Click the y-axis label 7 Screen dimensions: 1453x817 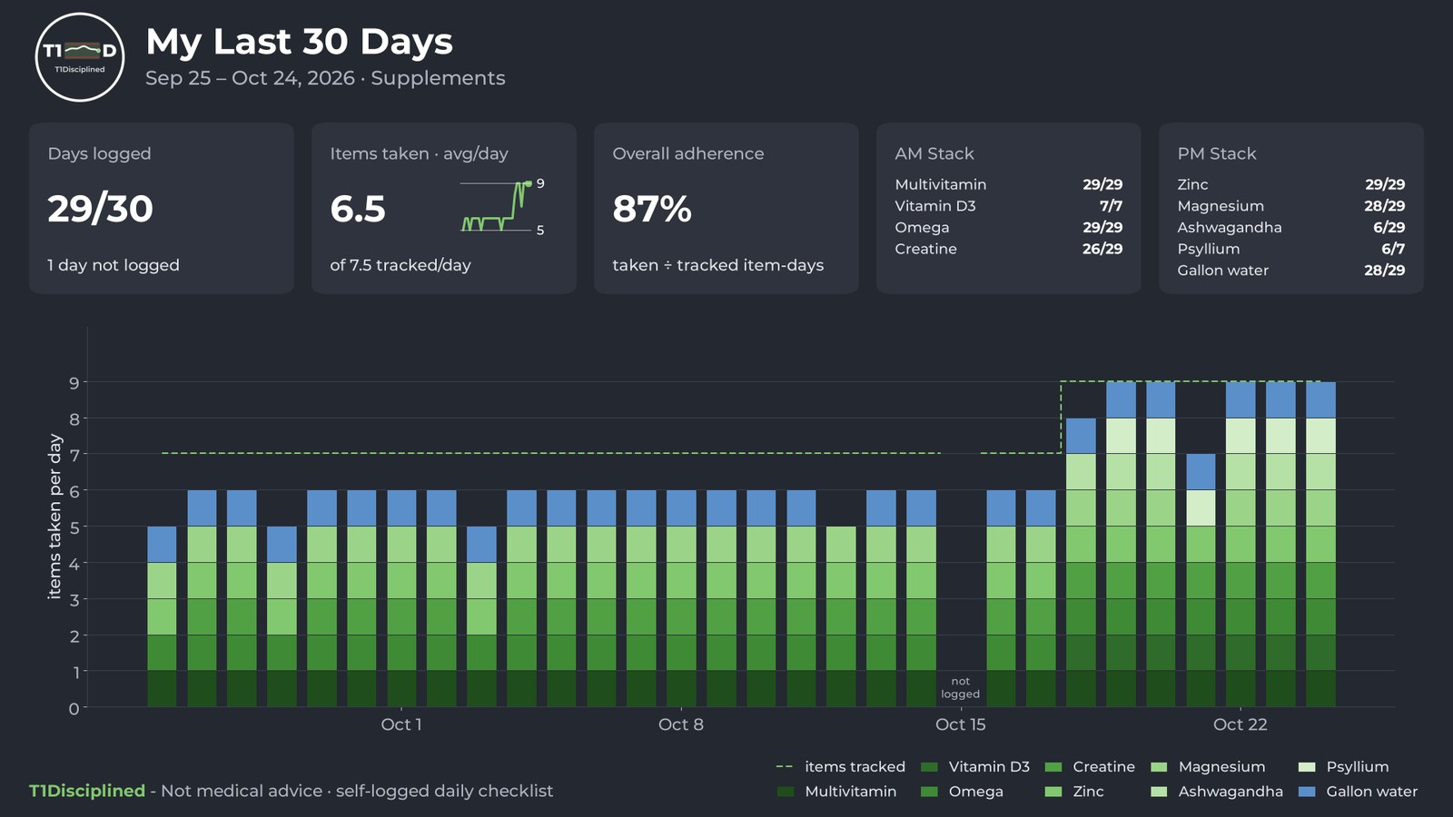[74, 455]
